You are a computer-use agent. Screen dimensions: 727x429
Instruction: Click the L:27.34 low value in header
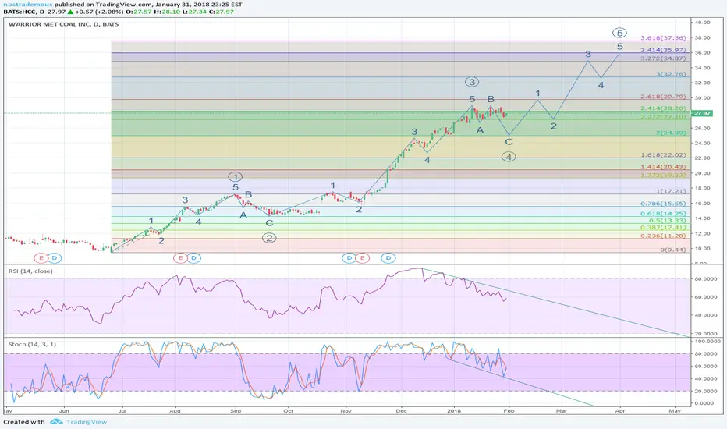tap(194, 12)
